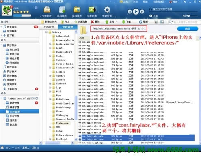This screenshot has height=156, width=201.
Task: Click the Forum (论坛) menu at the top
Action: (125, 2)
